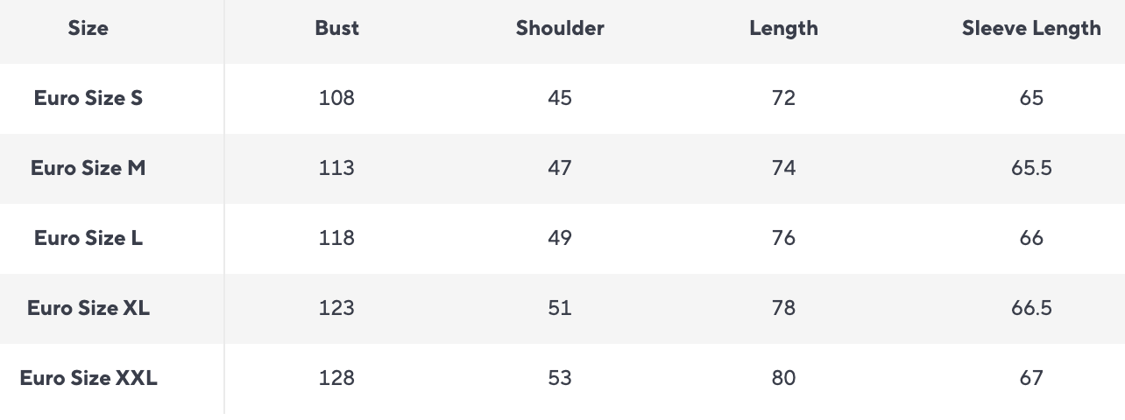Click length value 72 for size S

point(783,98)
